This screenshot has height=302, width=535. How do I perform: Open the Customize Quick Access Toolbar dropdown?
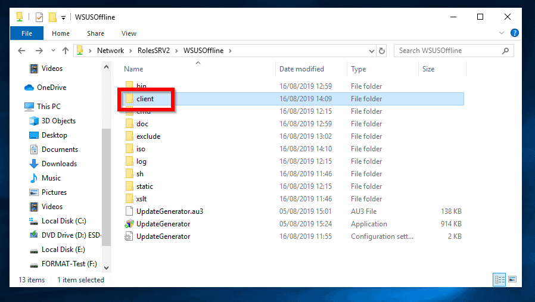(64, 18)
